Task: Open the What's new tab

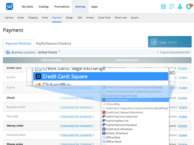Action: pyautogui.click(x=121, y=17)
